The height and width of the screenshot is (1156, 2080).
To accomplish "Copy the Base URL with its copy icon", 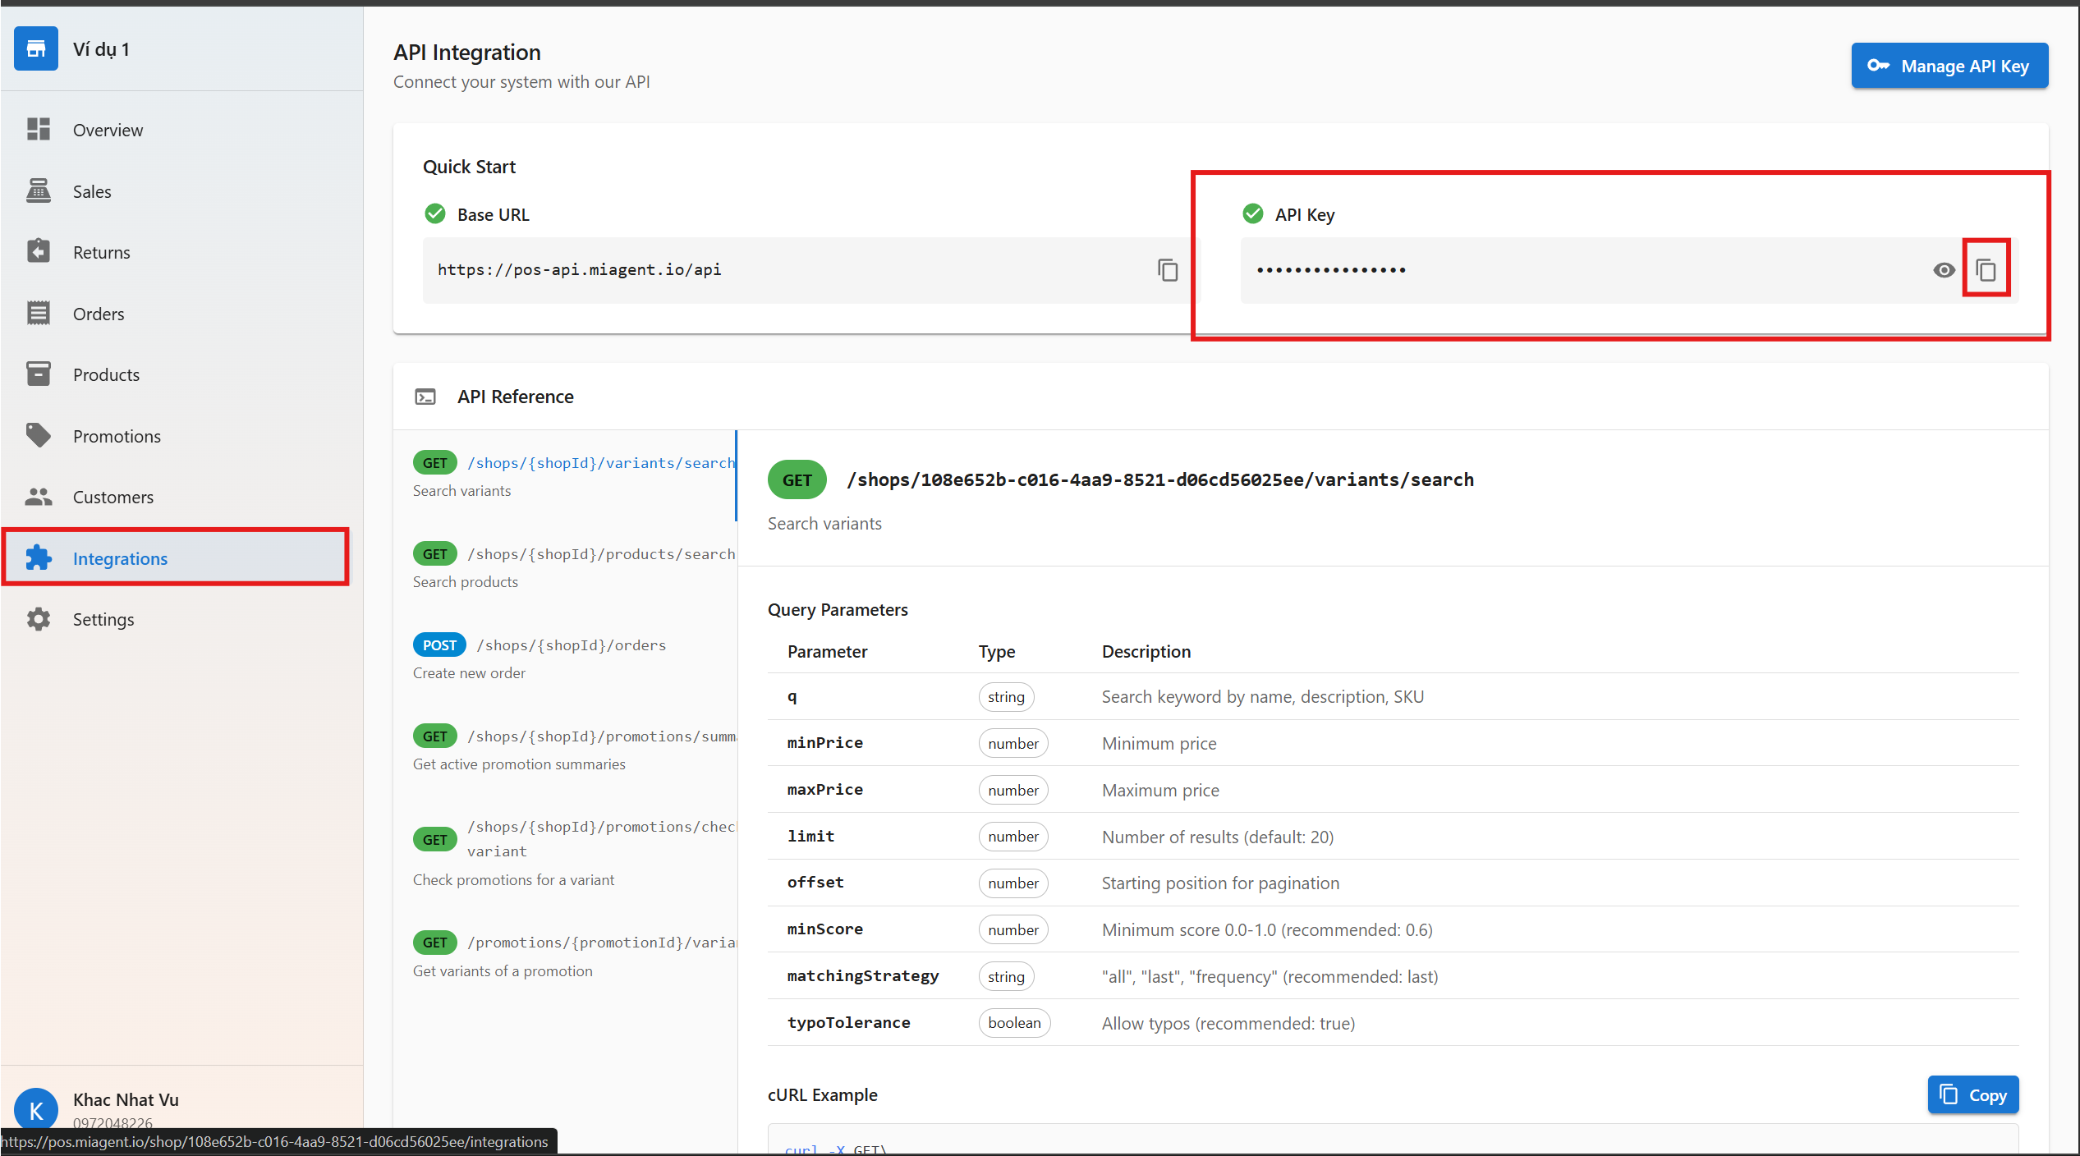I will pos(1167,270).
